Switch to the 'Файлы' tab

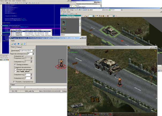click(19, 47)
